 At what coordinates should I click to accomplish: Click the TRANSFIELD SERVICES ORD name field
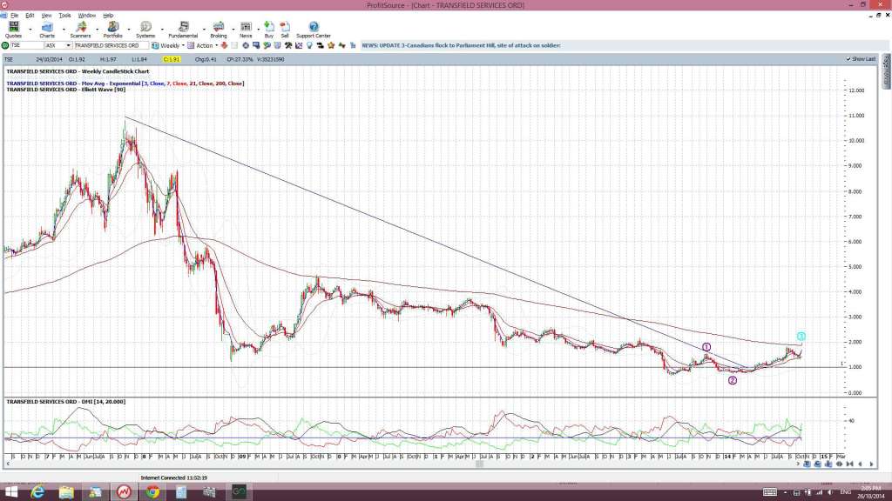point(111,45)
